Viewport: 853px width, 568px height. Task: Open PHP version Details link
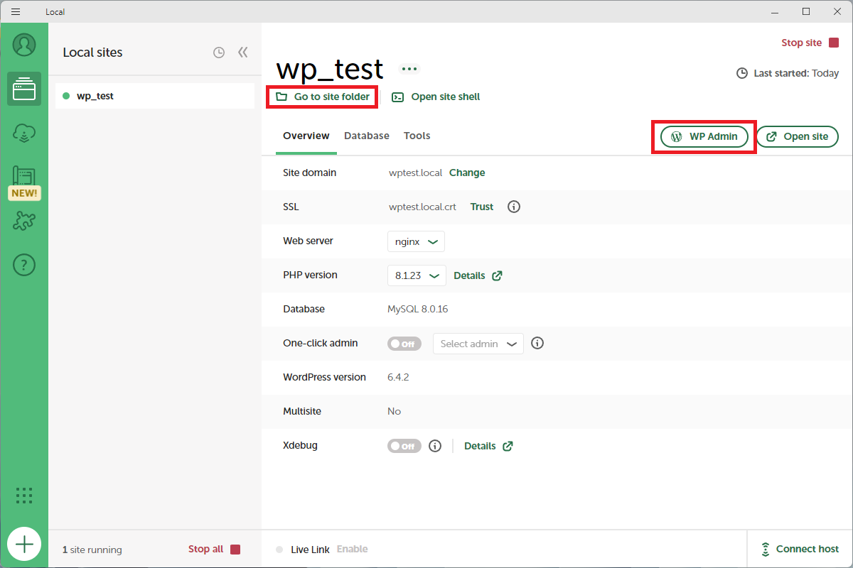point(478,275)
